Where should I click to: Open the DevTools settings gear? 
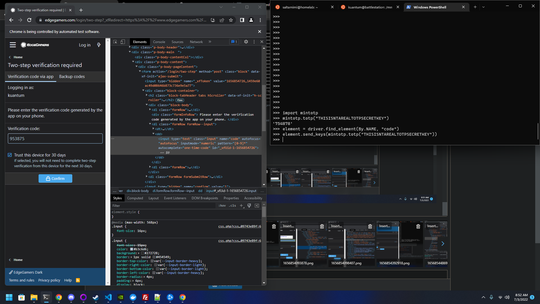point(246,42)
